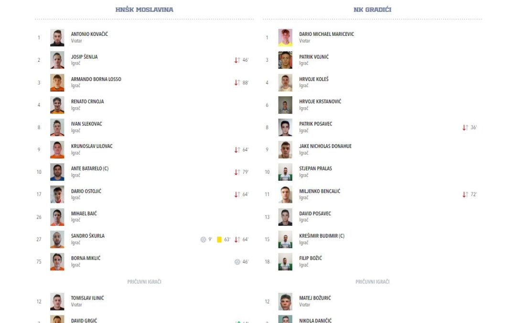Select Krešimir Budimir (C) name
The height and width of the screenshot is (323, 516).
click(x=322, y=236)
